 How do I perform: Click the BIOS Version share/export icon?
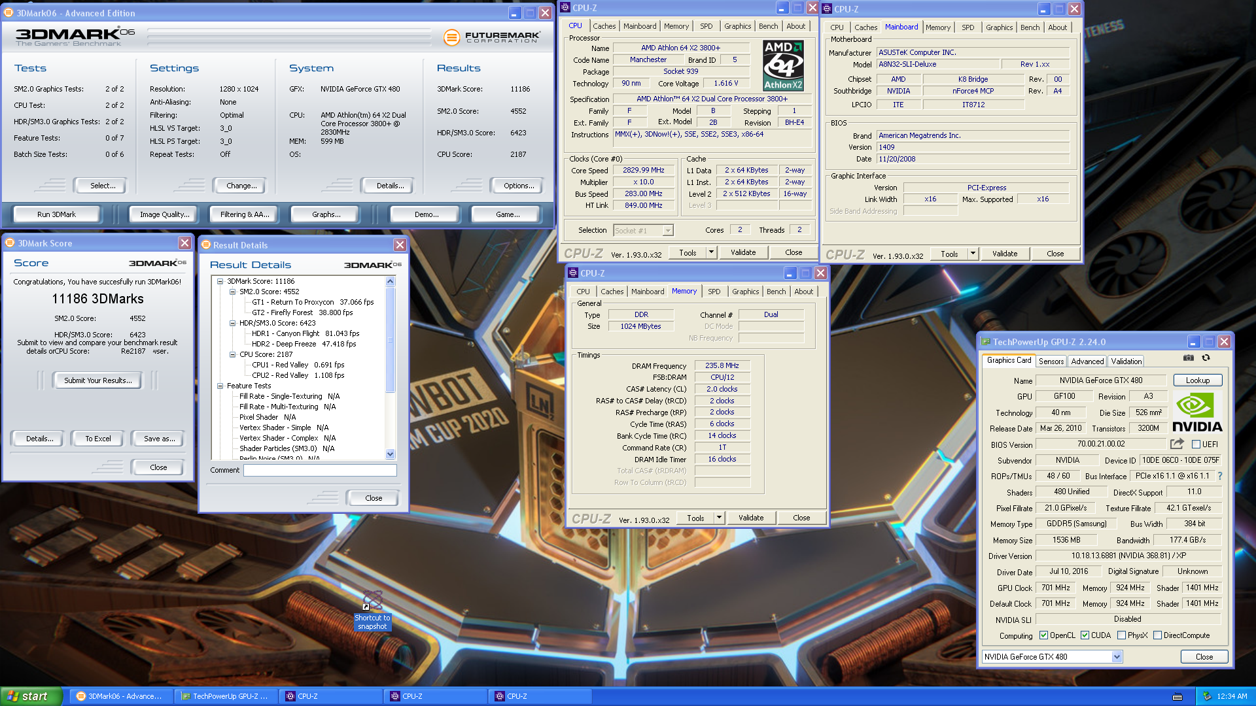click(x=1177, y=444)
